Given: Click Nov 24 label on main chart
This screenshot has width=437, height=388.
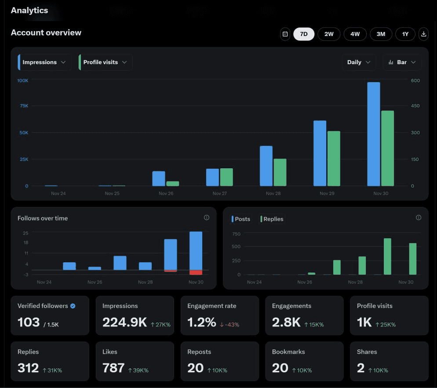Looking at the screenshot, I should [58, 193].
